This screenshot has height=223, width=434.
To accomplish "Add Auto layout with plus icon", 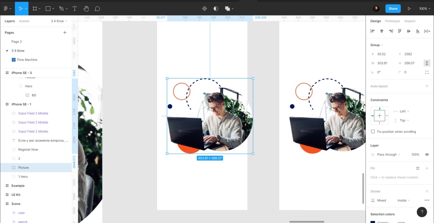I will 427,86.
